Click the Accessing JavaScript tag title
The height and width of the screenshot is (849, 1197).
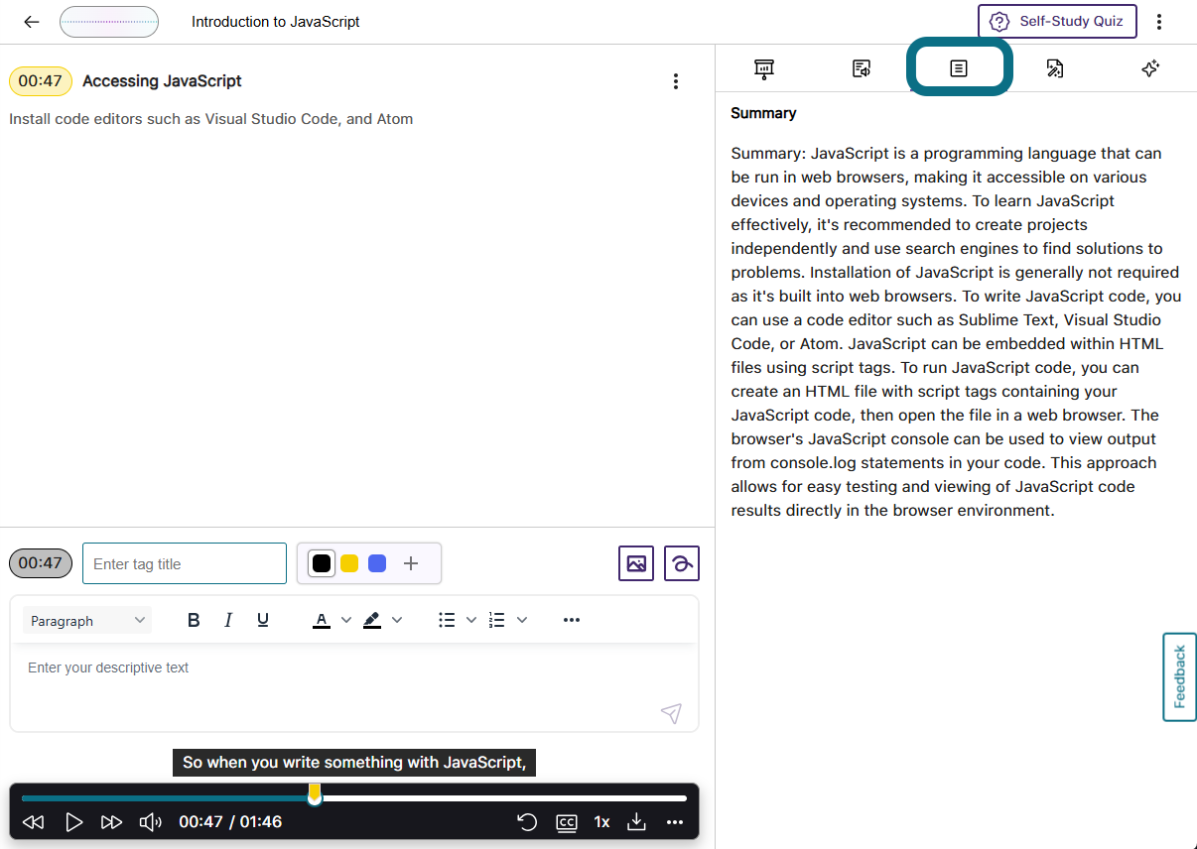[162, 81]
